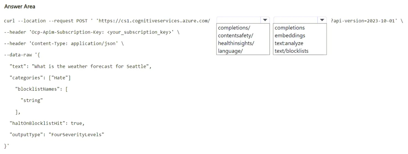This screenshot has height=154, width=408.
Task: Select 'text:analyze' option
Action: click(289, 43)
